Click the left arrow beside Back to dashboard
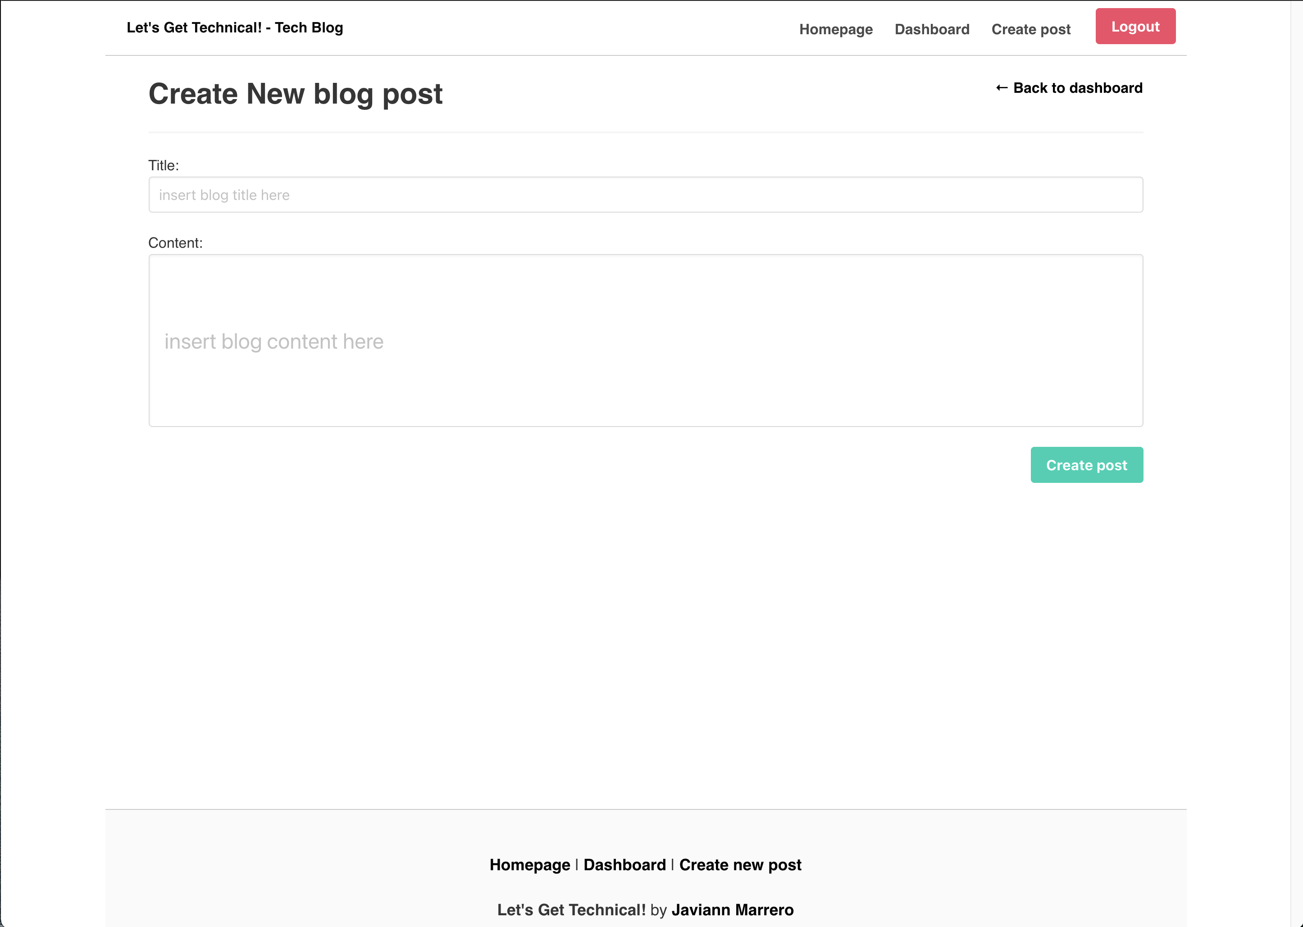This screenshot has width=1303, height=927. click(1001, 88)
